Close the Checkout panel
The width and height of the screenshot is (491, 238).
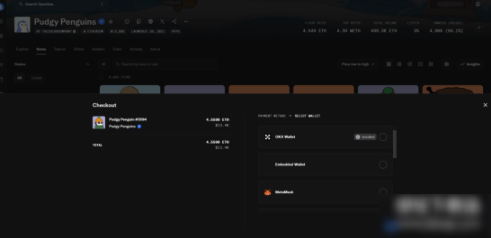485,105
